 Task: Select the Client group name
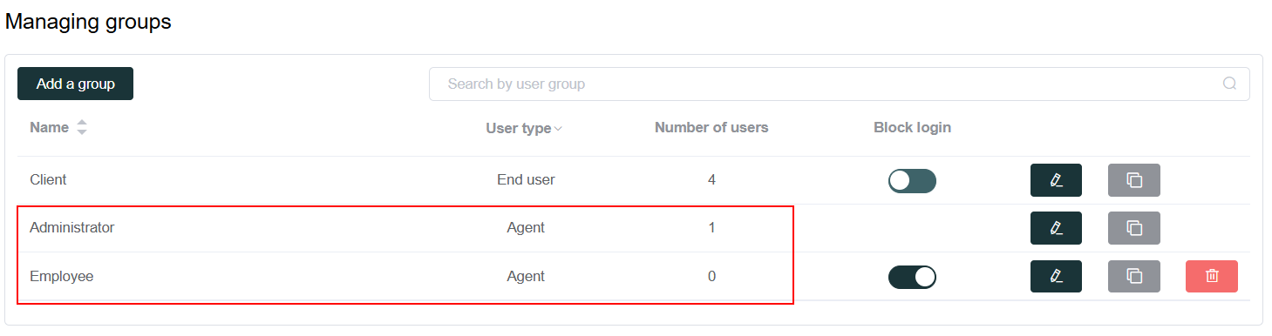coord(48,180)
